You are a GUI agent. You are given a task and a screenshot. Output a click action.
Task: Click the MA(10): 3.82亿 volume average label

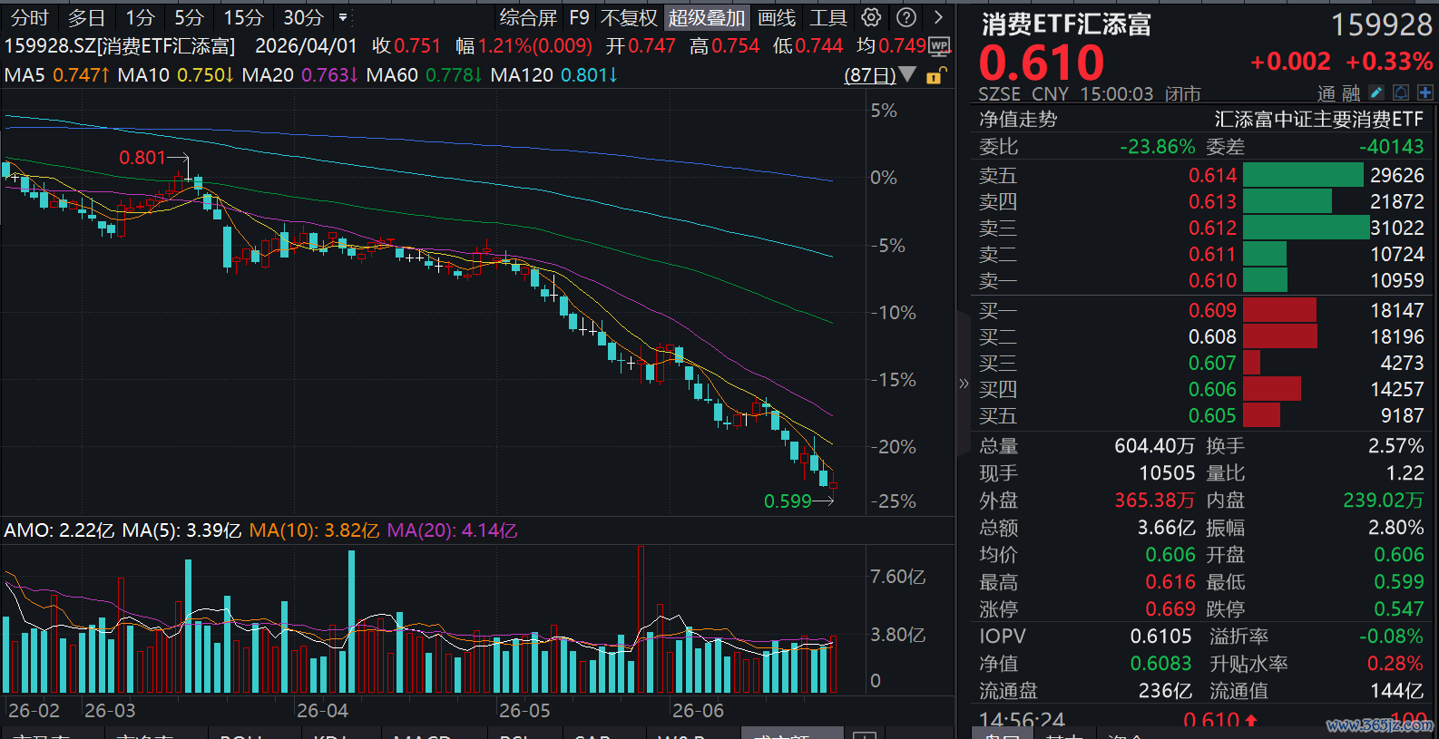pos(314,530)
